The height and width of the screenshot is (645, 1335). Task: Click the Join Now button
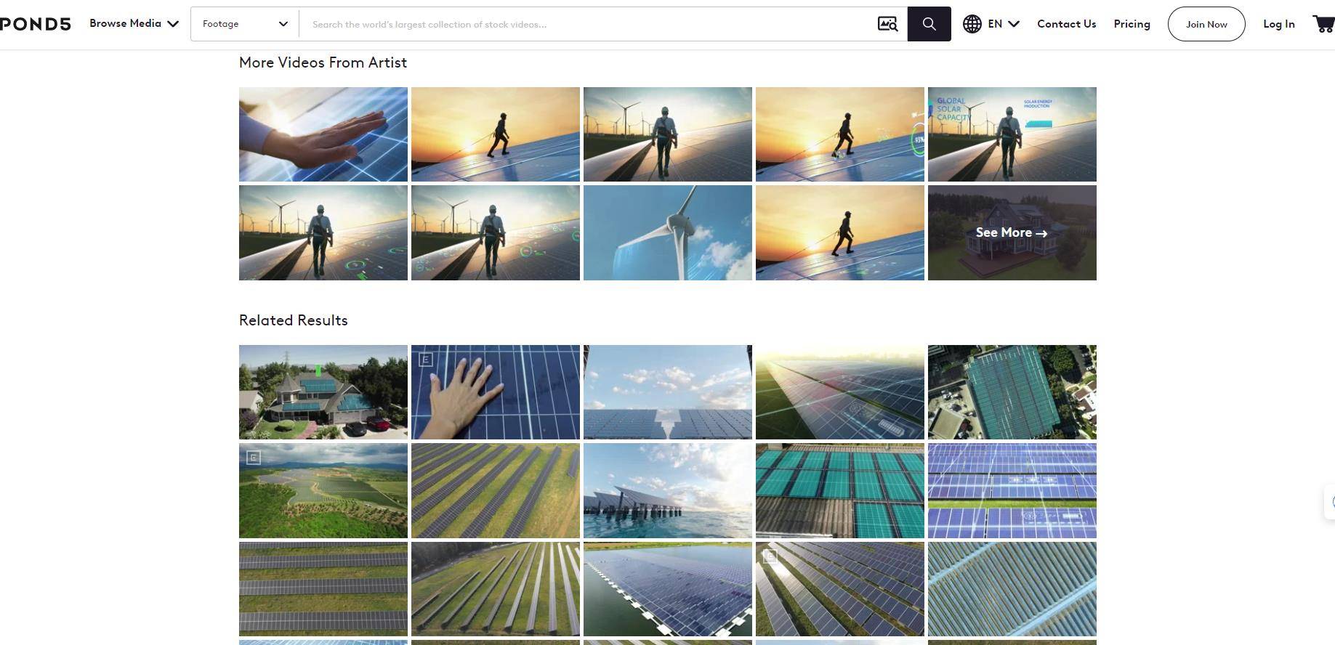1206,24
